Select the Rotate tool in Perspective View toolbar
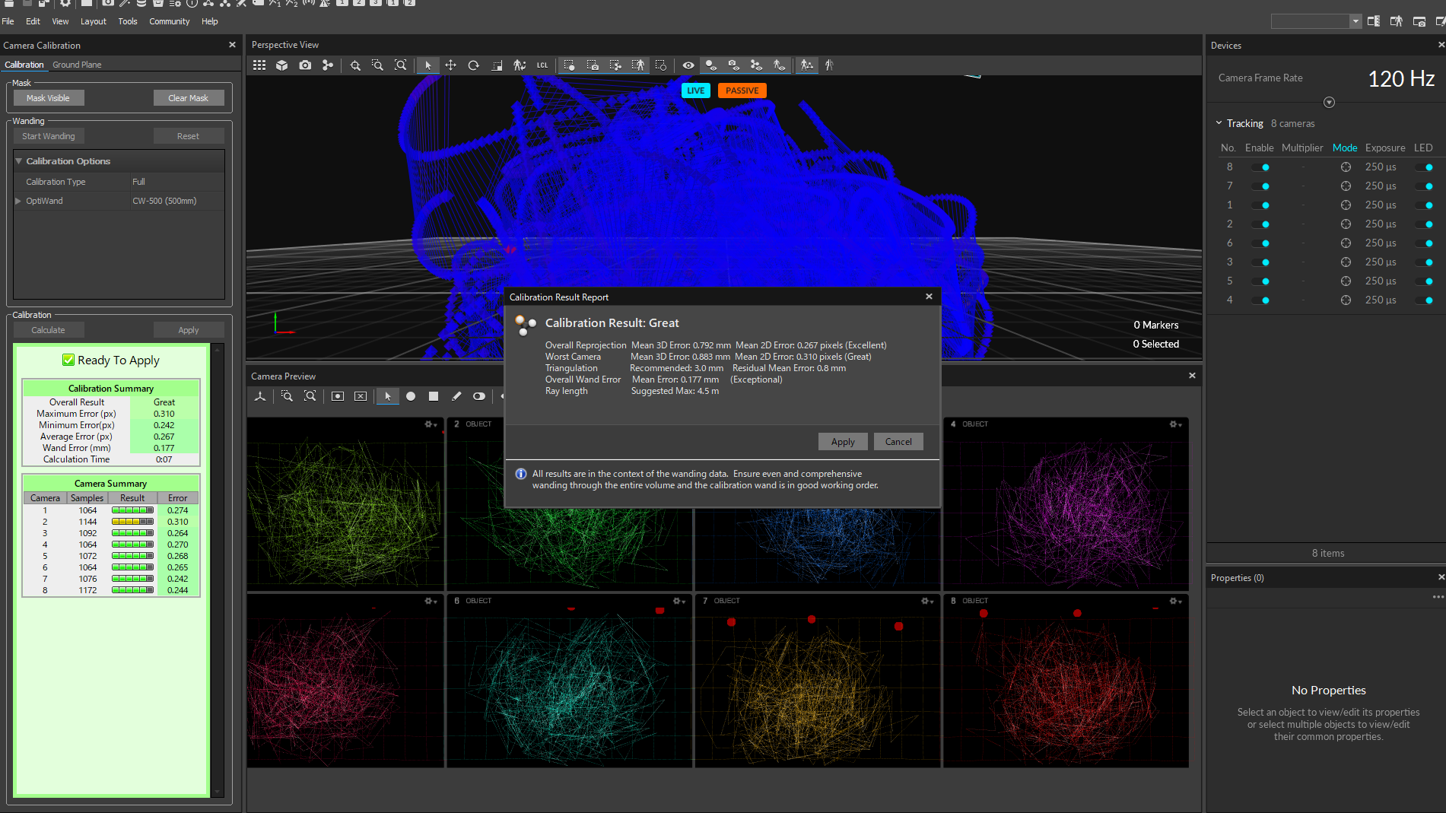1446x813 pixels. (x=473, y=65)
